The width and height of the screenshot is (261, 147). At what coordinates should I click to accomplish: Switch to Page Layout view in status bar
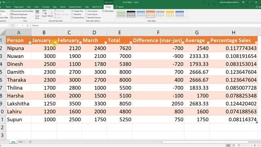[234, 145]
